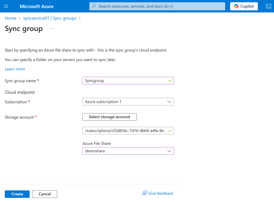Click the Storage account label
Viewport: 274px width, 202px height.
click(x=19, y=117)
